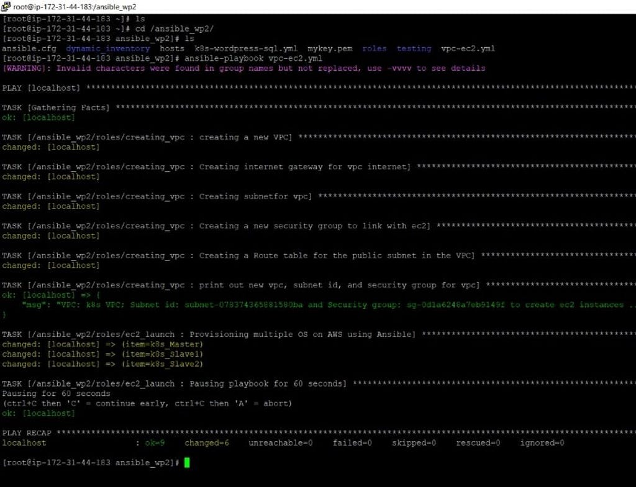Click 'PLAY [localhost]' header line
Image resolution: width=636 pixels, height=487 pixels.
tap(41, 88)
